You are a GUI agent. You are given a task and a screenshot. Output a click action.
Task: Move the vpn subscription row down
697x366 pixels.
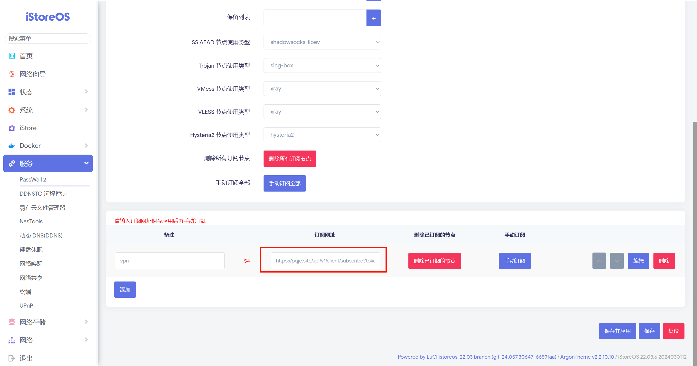point(617,261)
